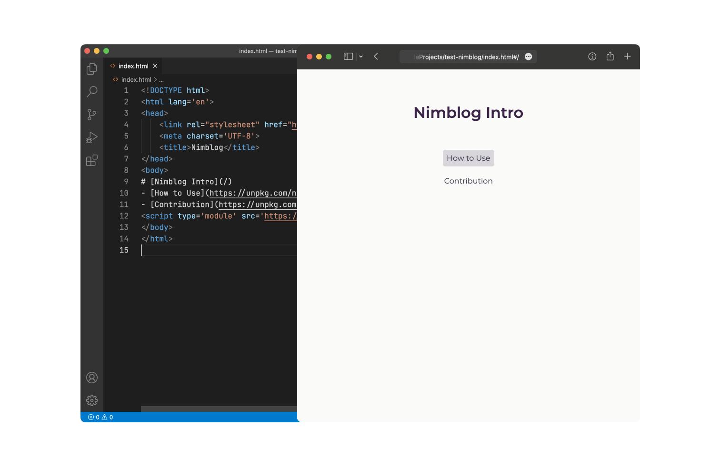This screenshot has height=467, width=720.
Task: Toggle the Safari sidebar button
Action: (x=349, y=57)
